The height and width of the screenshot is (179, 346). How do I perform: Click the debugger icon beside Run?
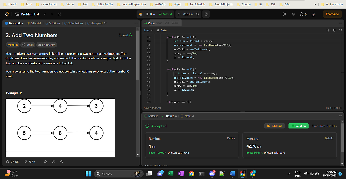pos(140,14)
